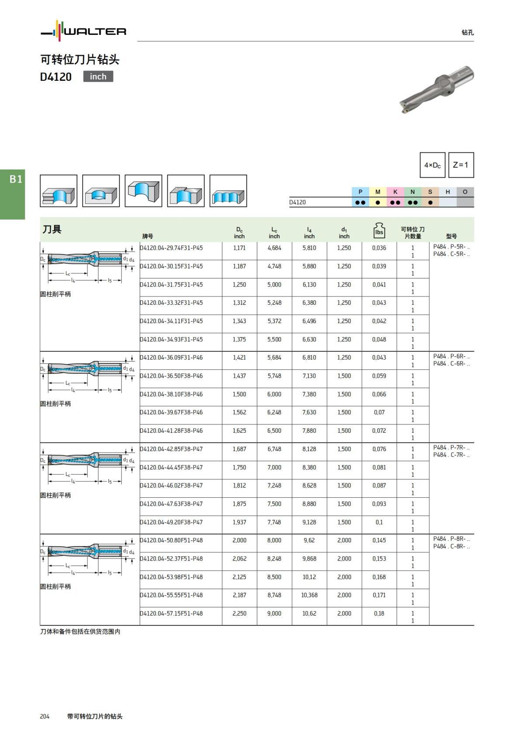The height and width of the screenshot is (741, 524).
Task: Click the fifth stacked-plate drilling icon
Action: pos(228,191)
